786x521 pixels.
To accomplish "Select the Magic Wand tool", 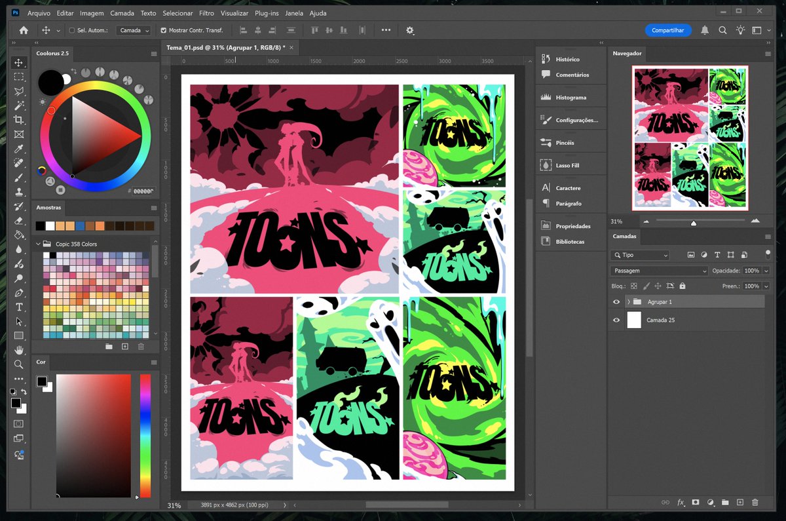I will (19, 106).
